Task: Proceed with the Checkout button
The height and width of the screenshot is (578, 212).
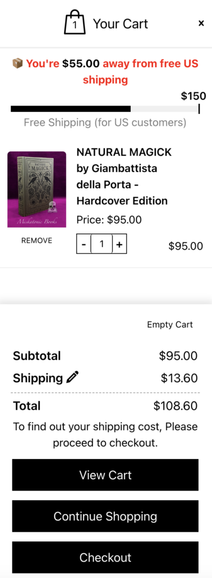Action: pyautogui.click(x=105, y=557)
